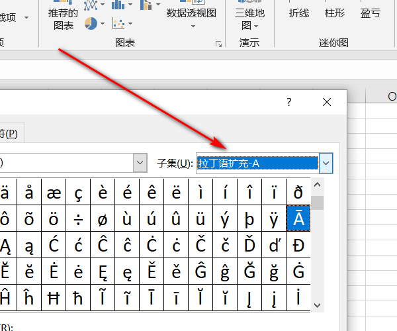Click the special characters tab ending (P)
This screenshot has height=331, width=397.
point(11,132)
